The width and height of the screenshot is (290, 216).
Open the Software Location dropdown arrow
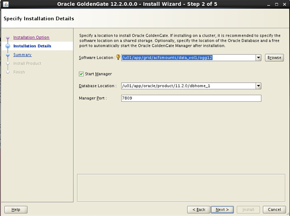(x=258, y=58)
